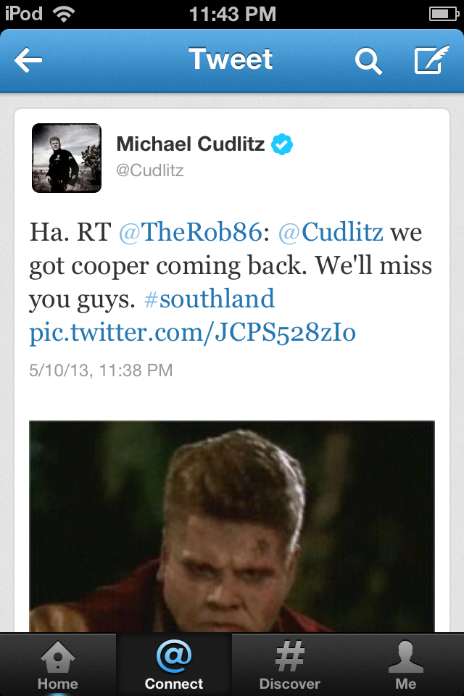Switch to the Discover tab
The width and height of the screenshot is (464, 696).
(x=289, y=665)
